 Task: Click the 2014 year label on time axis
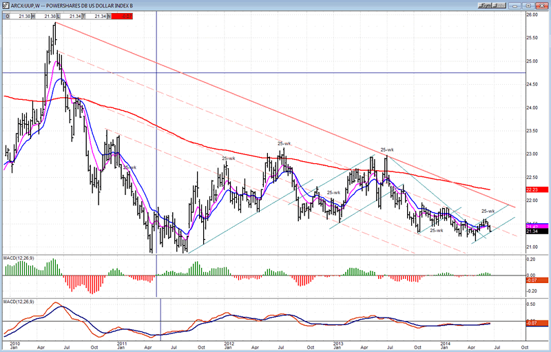pyautogui.click(x=442, y=341)
